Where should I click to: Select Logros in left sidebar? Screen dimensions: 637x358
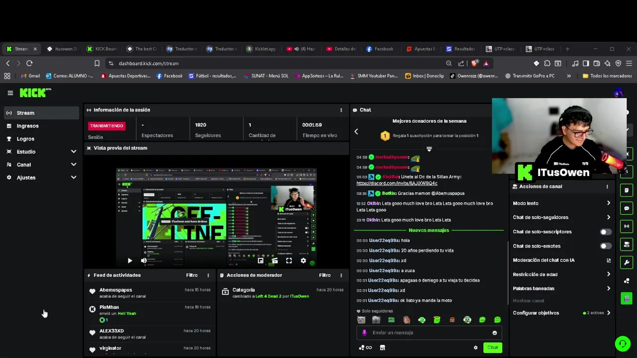point(41,139)
